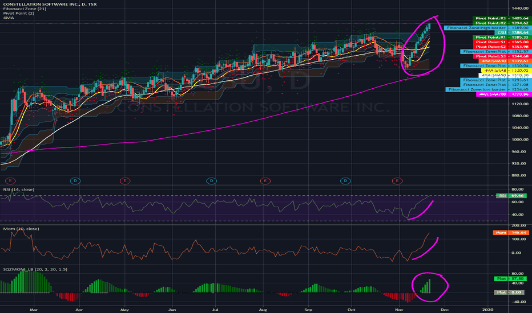Click the Fibonacci Zone:high border 1389.00 label
The image size is (532, 313).
point(487,28)
